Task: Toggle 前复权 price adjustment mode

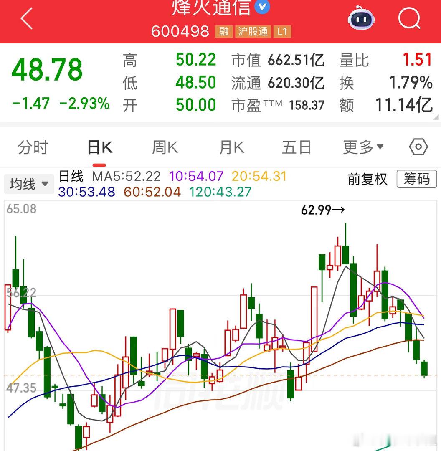Action: click(367, 179)
